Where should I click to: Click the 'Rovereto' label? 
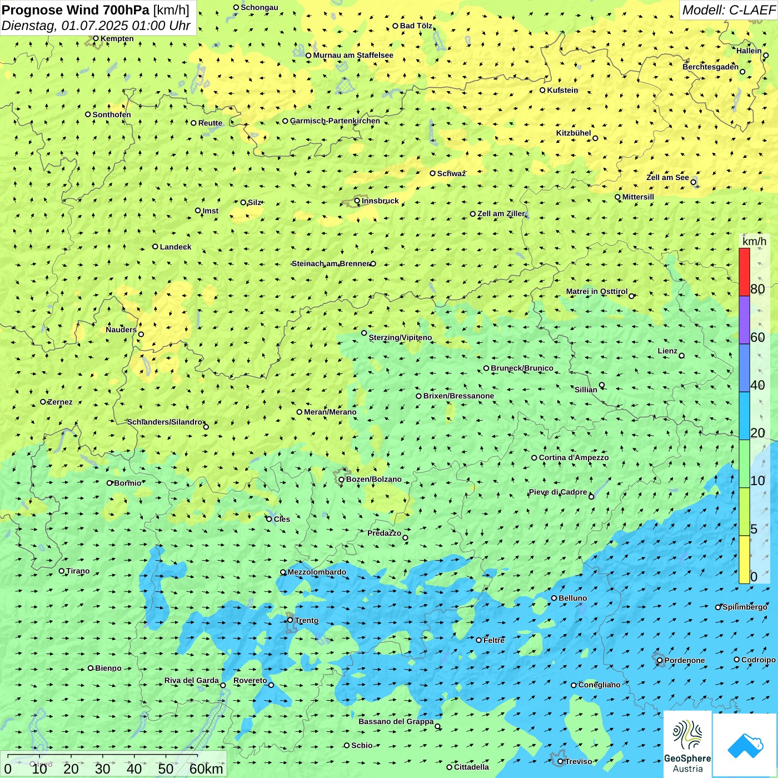tap(250, 680)
